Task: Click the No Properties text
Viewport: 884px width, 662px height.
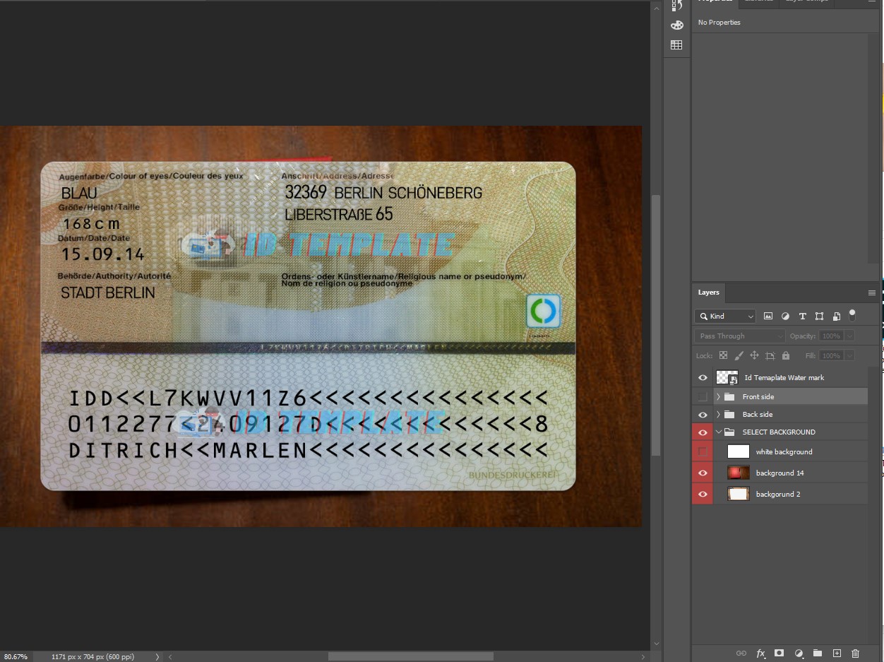Action: 719,23
